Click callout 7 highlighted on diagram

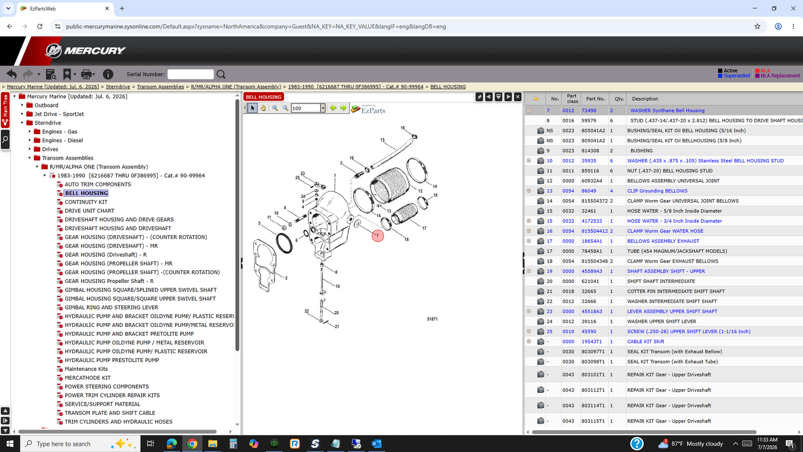[x=378, y=236]
